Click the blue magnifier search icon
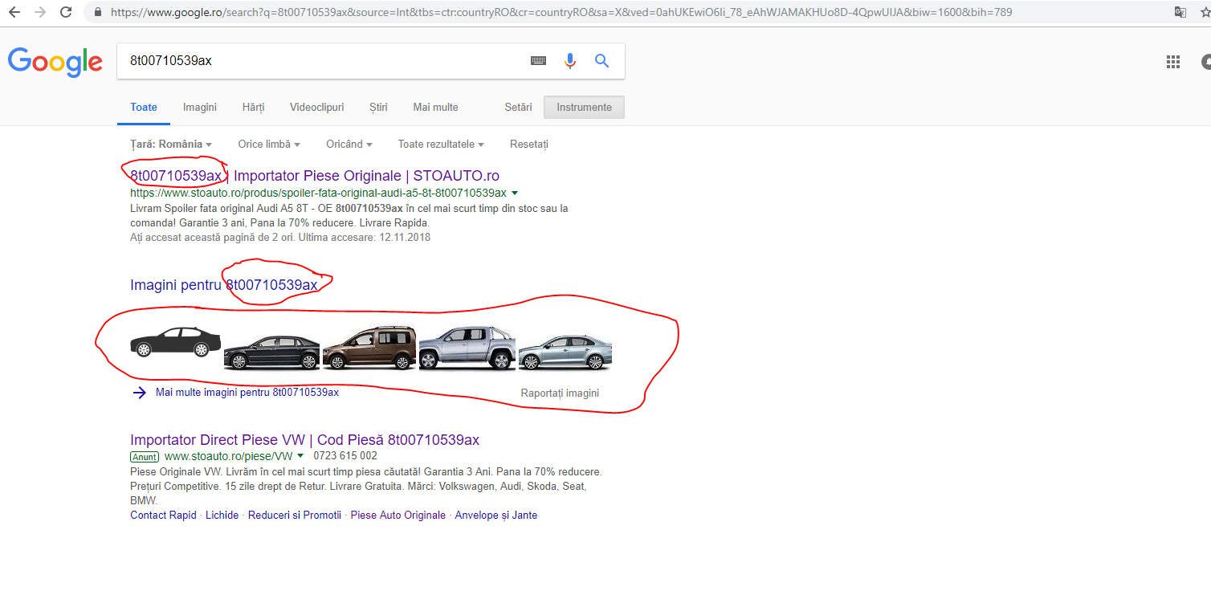The image size is (1211, 591). pyautogui.click(x=601, y=61)
